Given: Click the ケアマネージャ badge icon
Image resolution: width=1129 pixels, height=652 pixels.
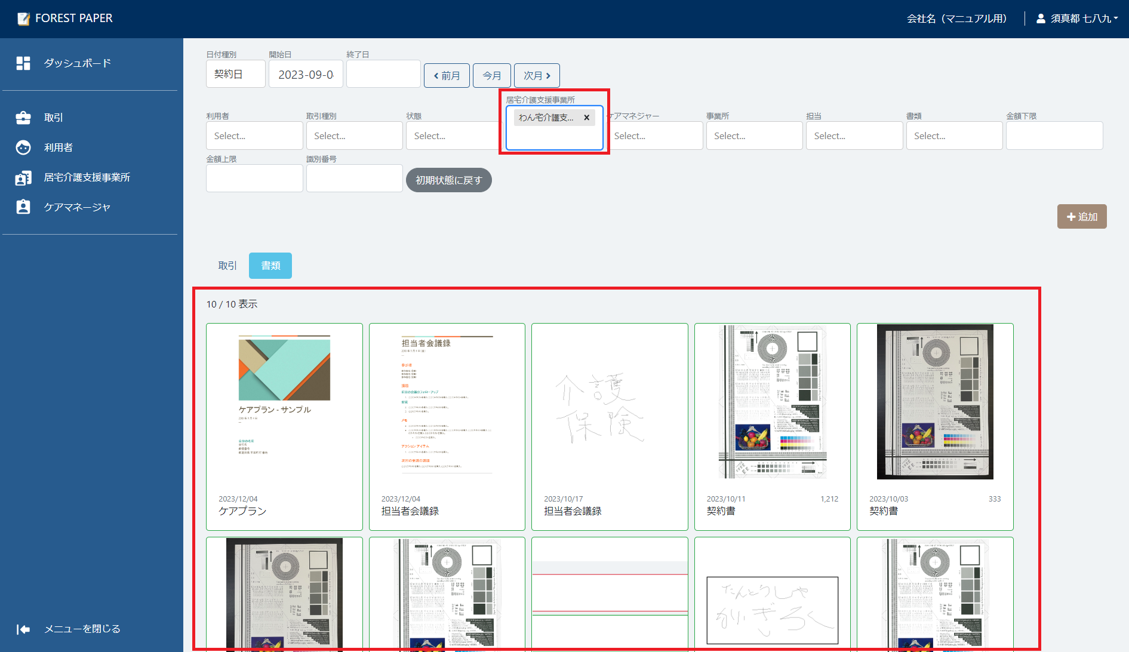Looking at the screenshot, I should (23, 207).
